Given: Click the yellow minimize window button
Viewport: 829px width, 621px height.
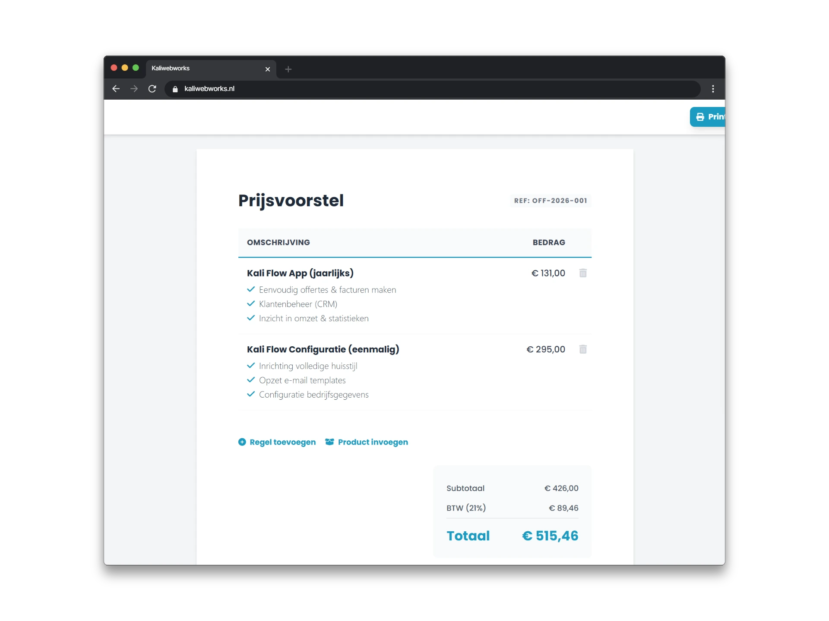Looking at the screenshot, I should pos(125,68).
